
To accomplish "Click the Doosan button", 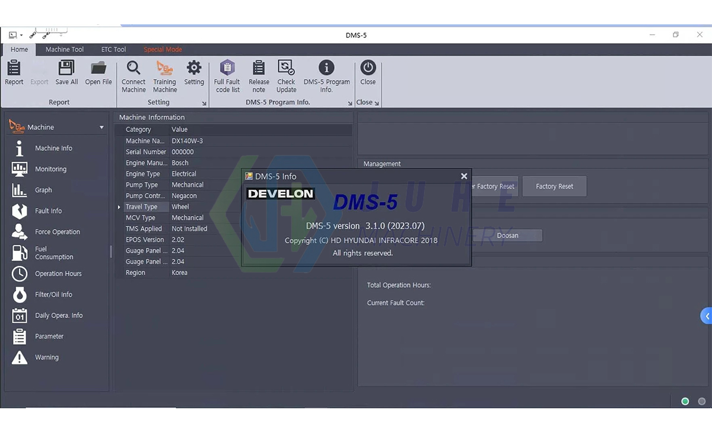I will click(507, 235).
